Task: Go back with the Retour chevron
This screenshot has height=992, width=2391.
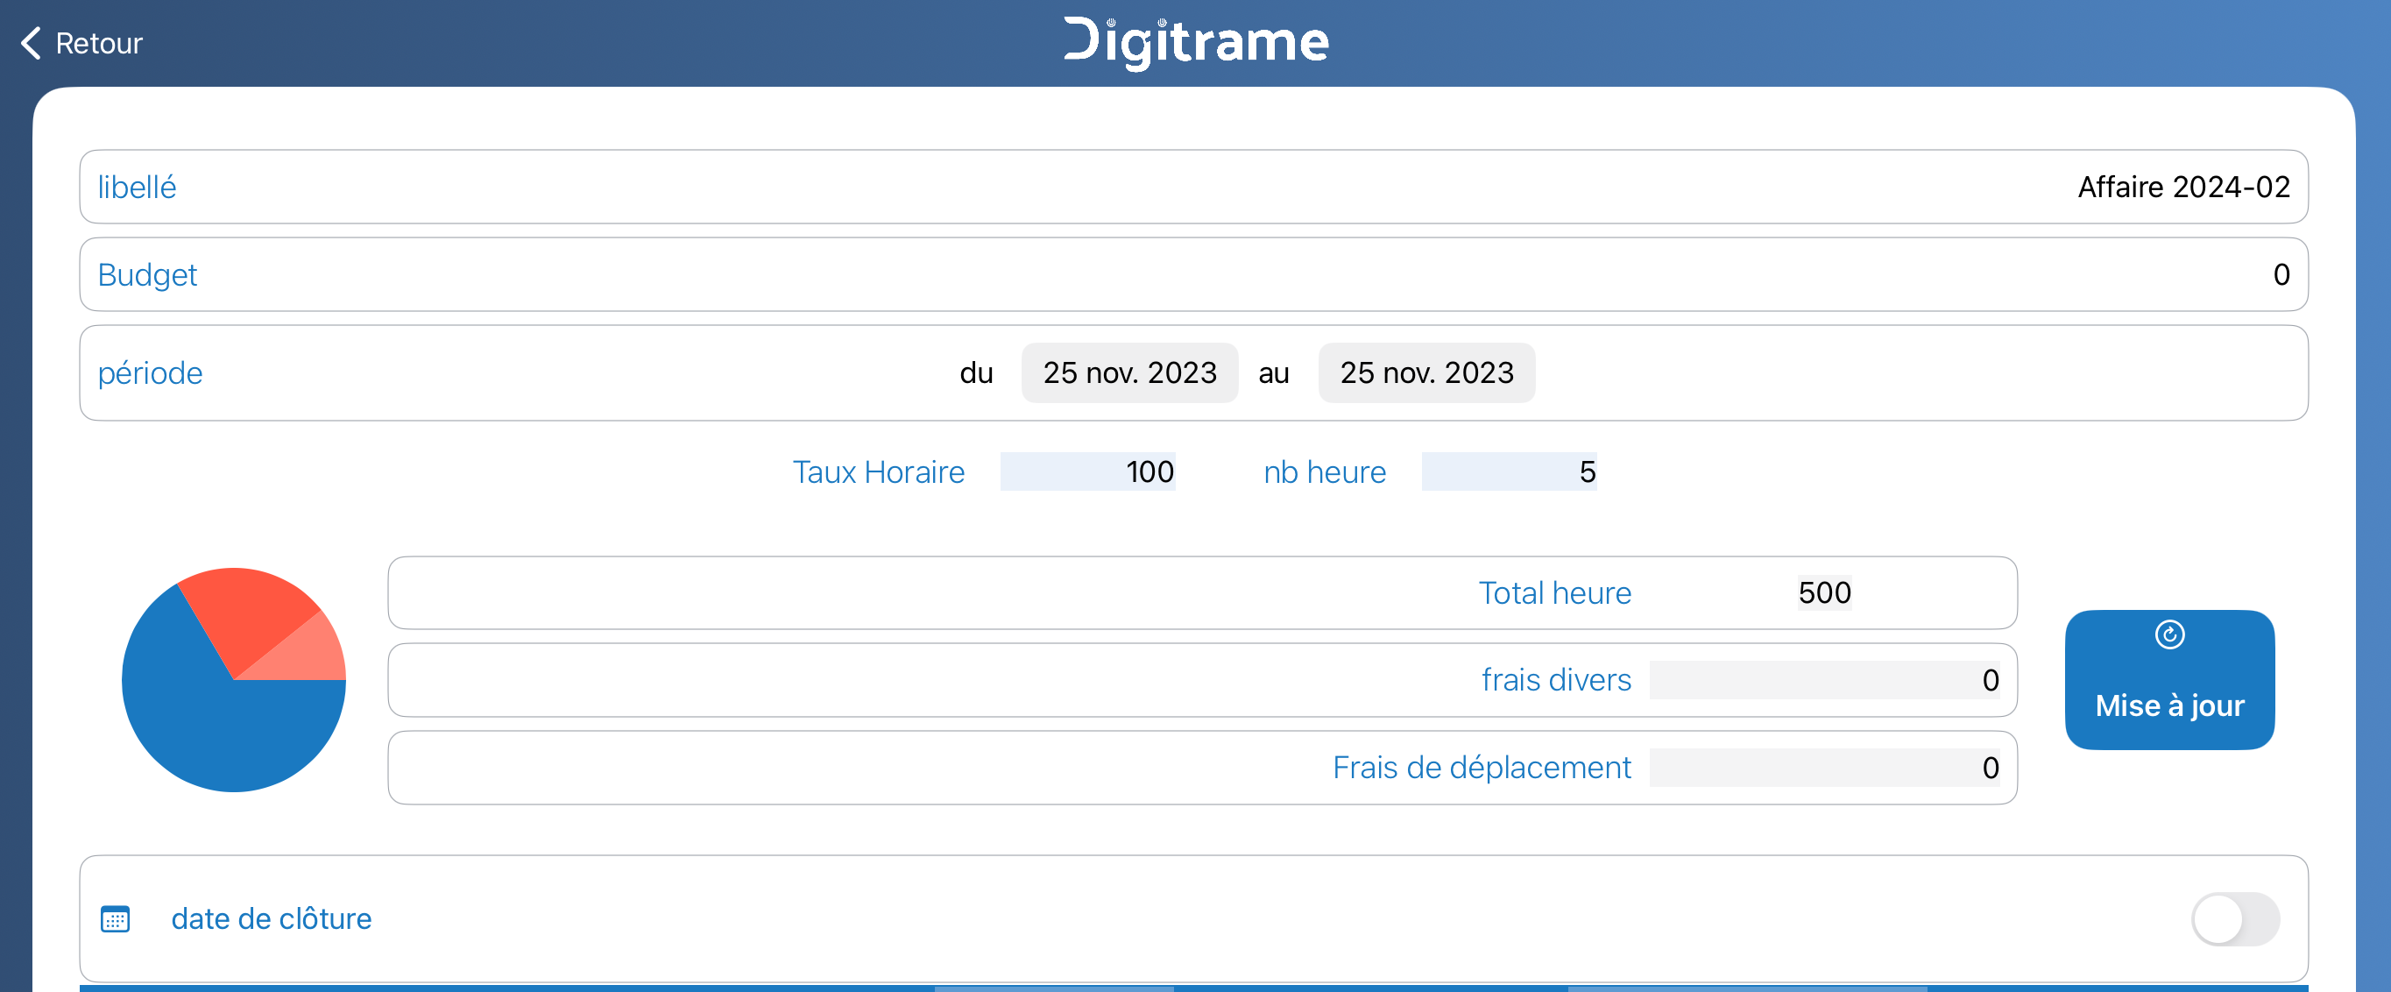Action: (31, 43)
